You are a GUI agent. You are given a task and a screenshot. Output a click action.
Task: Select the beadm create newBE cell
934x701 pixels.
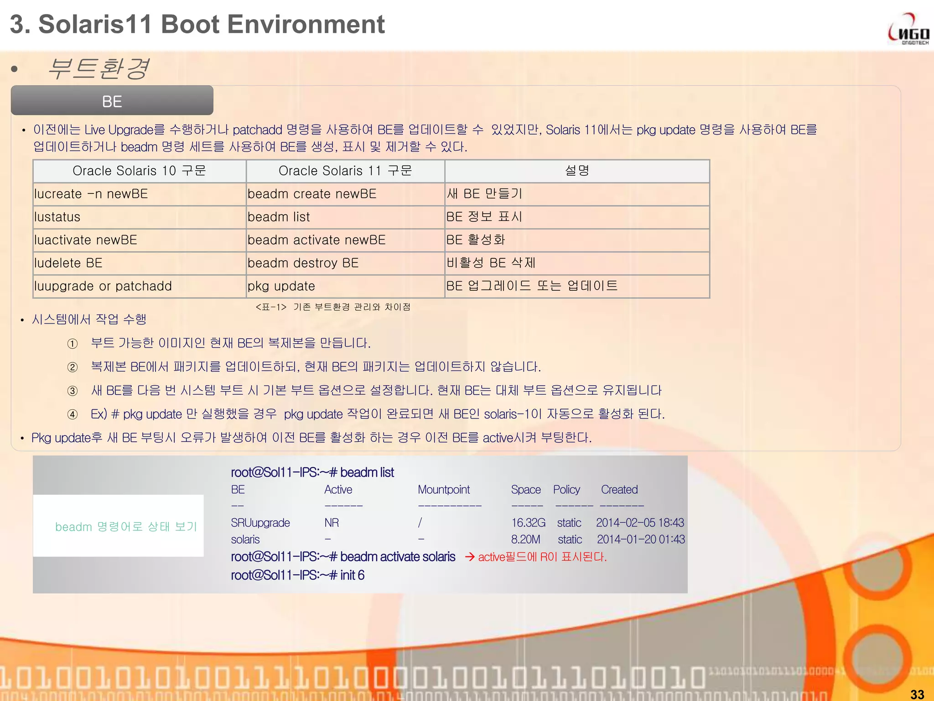coord(345,194)
